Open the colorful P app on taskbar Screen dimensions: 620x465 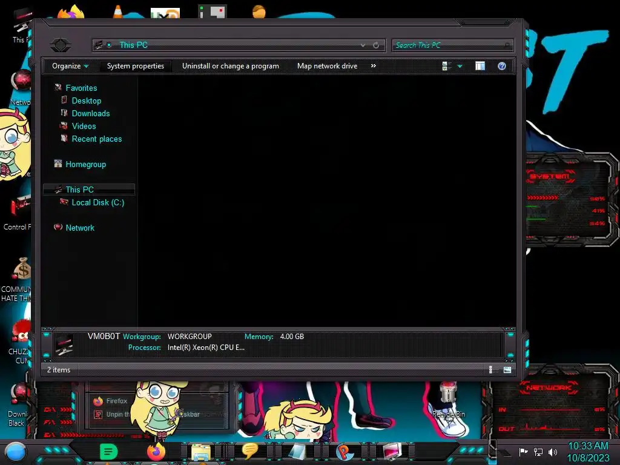pyautogui.click(x=344, y=452)
